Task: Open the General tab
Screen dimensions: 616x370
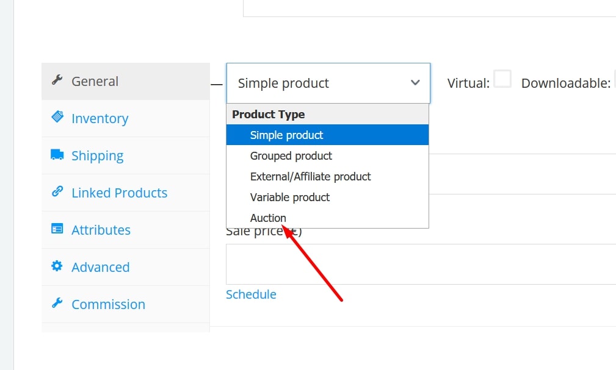Action: [126, 81]
